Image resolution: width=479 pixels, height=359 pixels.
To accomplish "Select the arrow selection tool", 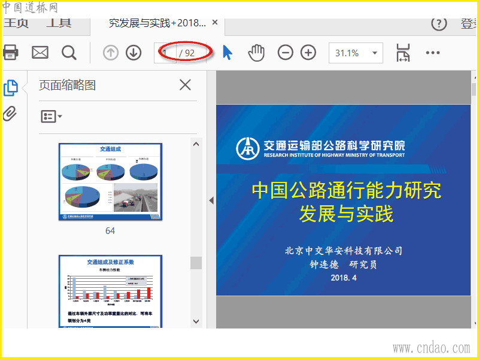I will [228, 53].
